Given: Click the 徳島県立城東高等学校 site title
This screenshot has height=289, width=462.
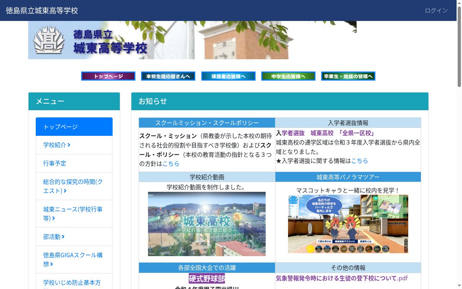Looking at the screenshot, I should pyautogui.click(x=42, y=10).
